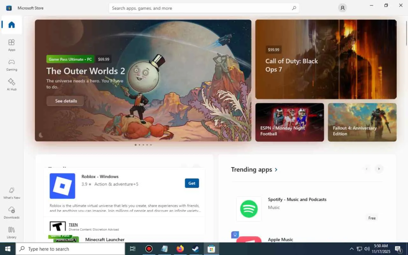408x255 pixels.
Task: Click the Get button for Roblox
Action: pyautogui.click(x=192, y=183)
